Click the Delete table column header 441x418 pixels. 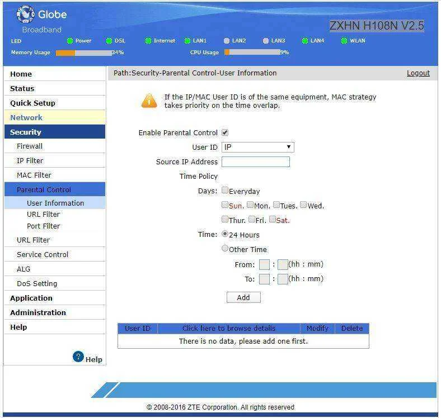pos(352,329)
